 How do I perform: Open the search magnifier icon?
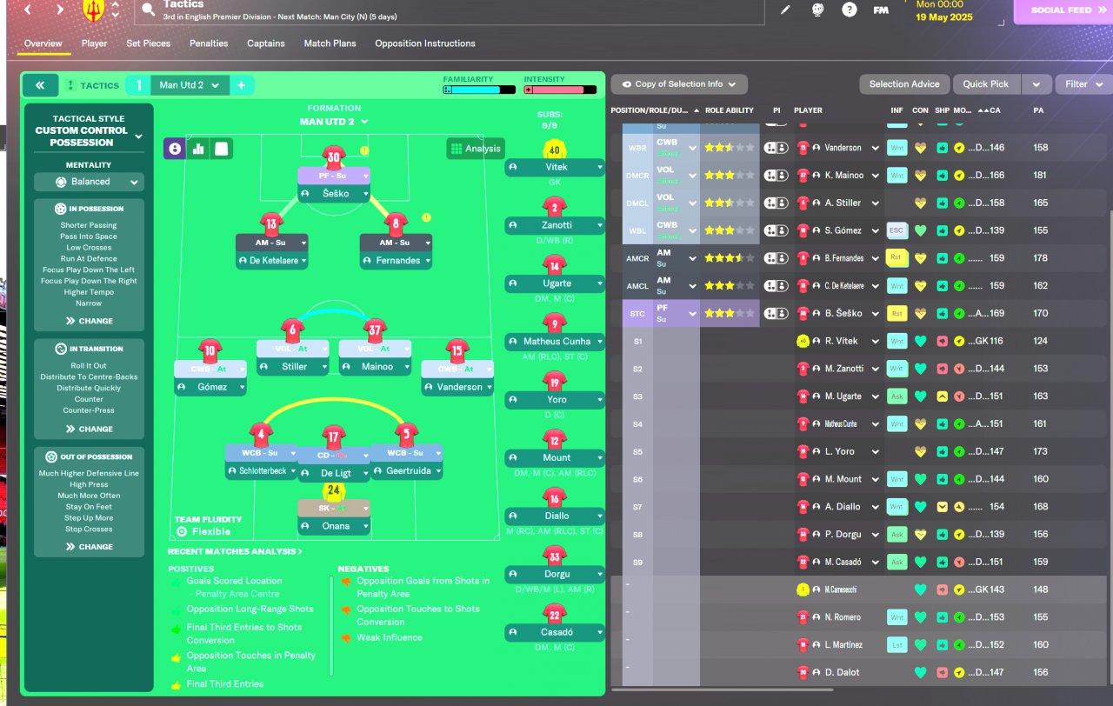click(148, 10)
